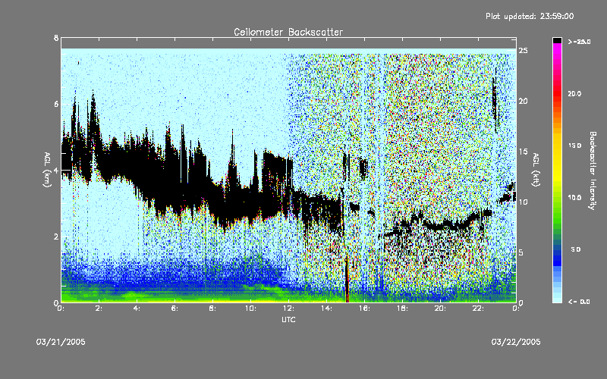Click the red vertical spike near 15 UTC
The height and width of the screenshot is (379, 607).
tap(347, 278)
